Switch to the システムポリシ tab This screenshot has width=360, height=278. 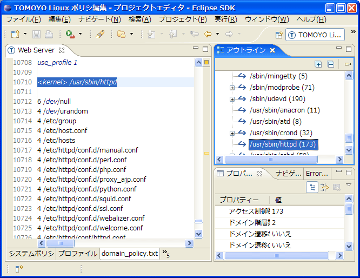31,254
